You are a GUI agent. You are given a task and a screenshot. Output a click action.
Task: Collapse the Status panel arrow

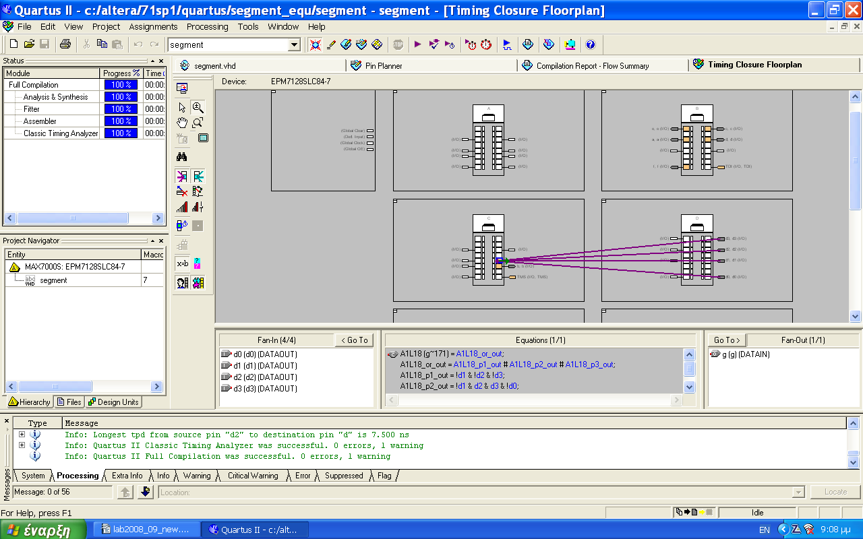[153, 61]
